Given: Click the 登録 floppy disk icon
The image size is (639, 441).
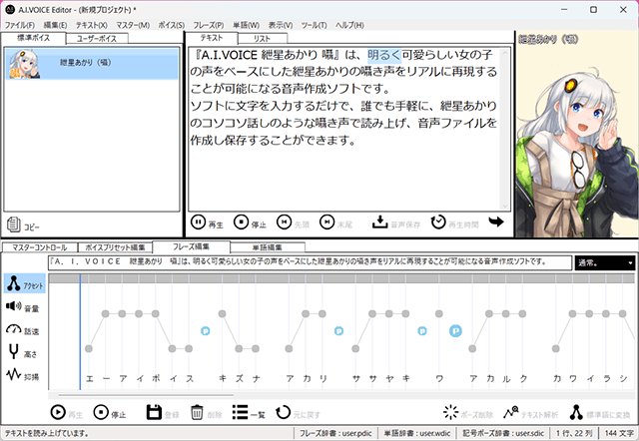Looking at the screenshot, I should click(x=154, y=411).
